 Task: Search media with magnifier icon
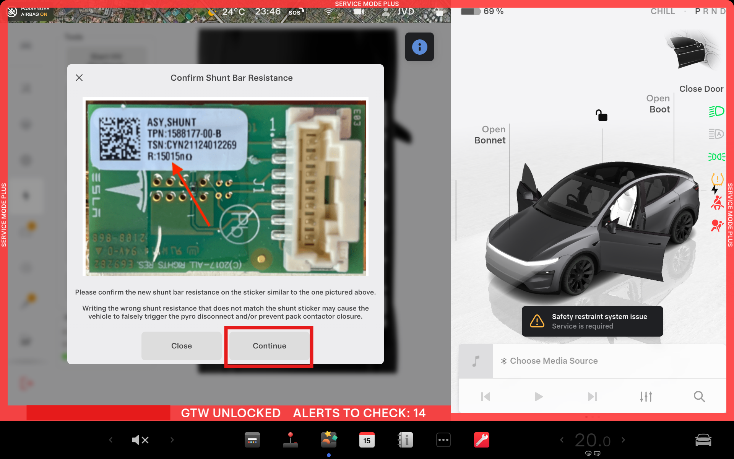pyautogui.click(x=699, y=397)
